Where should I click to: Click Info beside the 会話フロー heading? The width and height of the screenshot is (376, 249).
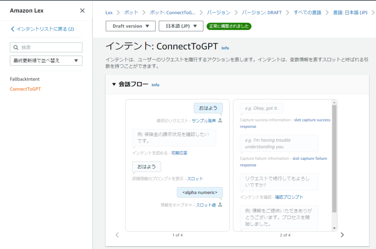155,85
